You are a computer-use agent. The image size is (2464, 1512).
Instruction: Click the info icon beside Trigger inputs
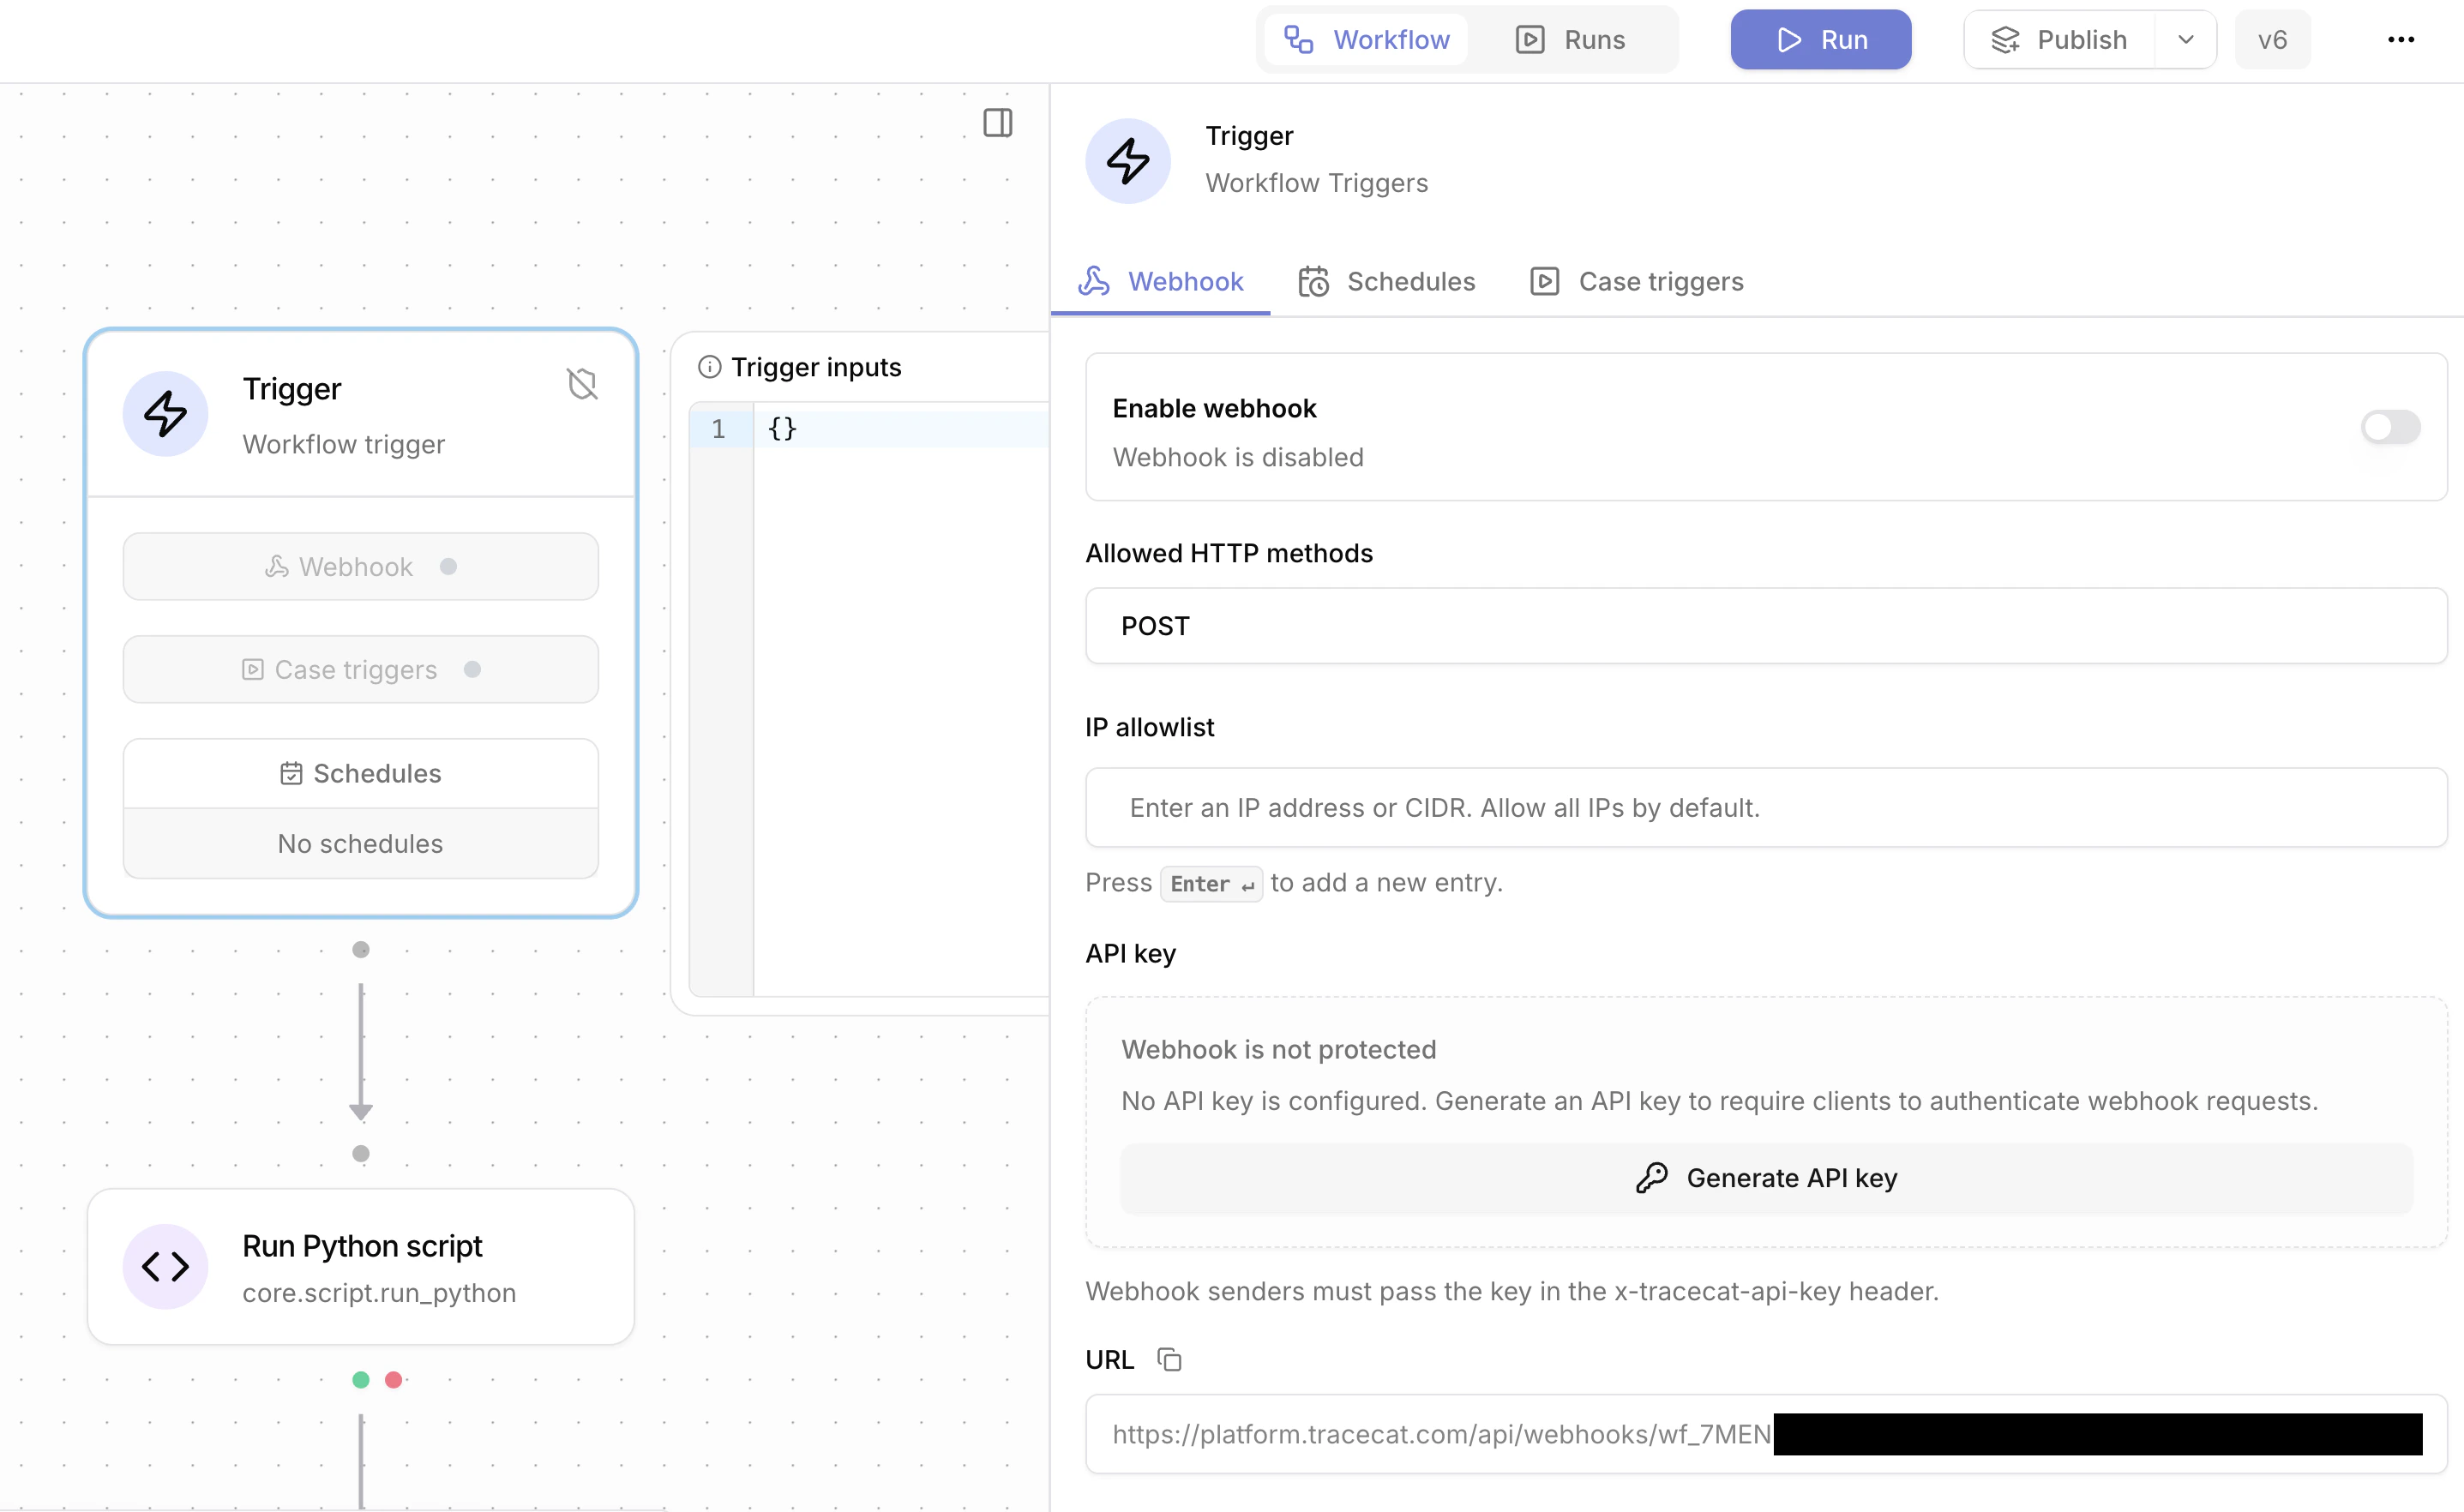(709, 366)
